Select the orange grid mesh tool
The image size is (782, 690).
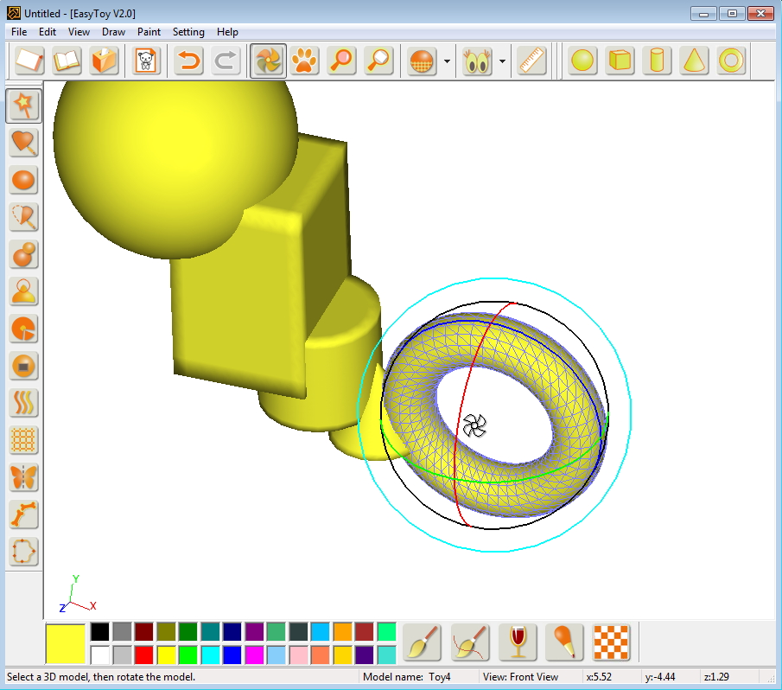23,440
